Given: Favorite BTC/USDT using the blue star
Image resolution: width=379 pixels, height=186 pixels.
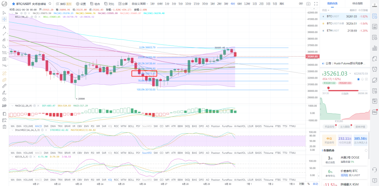Looking at the screenshot, I should [x=14, y=4].
